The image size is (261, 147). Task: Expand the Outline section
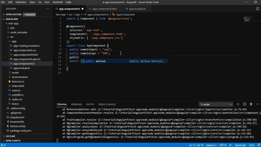(x=10, y=136)
